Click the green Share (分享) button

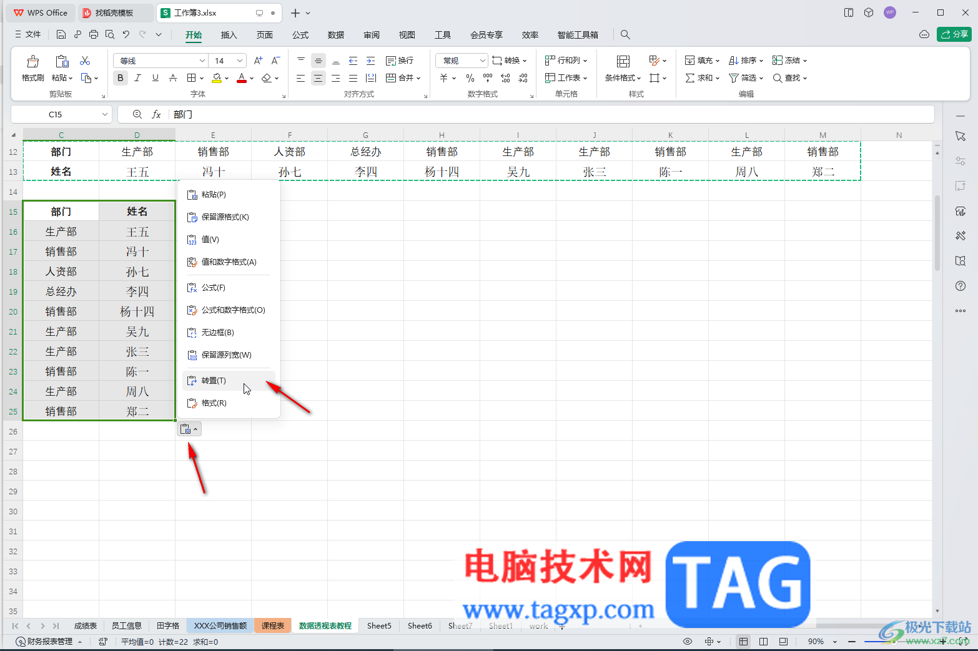[954, 34]
